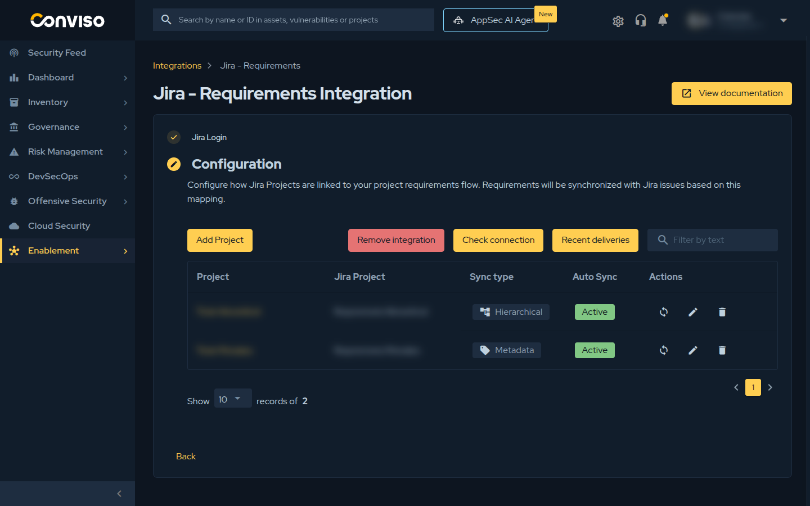This screenshot has width=810, height=506.
Task: Collapse the sidebar with bottom arrow
Action: (119, 494)
